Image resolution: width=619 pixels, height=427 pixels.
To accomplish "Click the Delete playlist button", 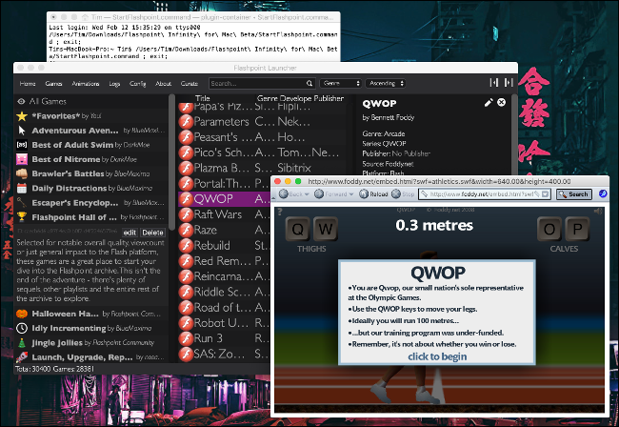I will point(152,233).
